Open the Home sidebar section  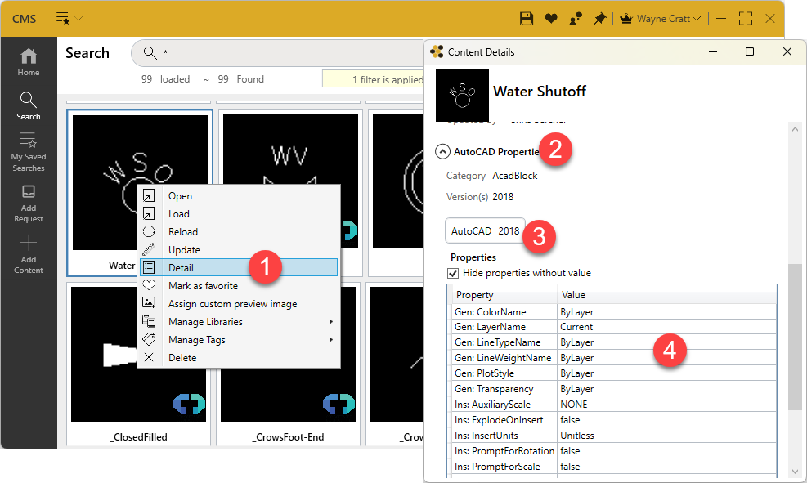pyautogui.click(x=29, y=62)
